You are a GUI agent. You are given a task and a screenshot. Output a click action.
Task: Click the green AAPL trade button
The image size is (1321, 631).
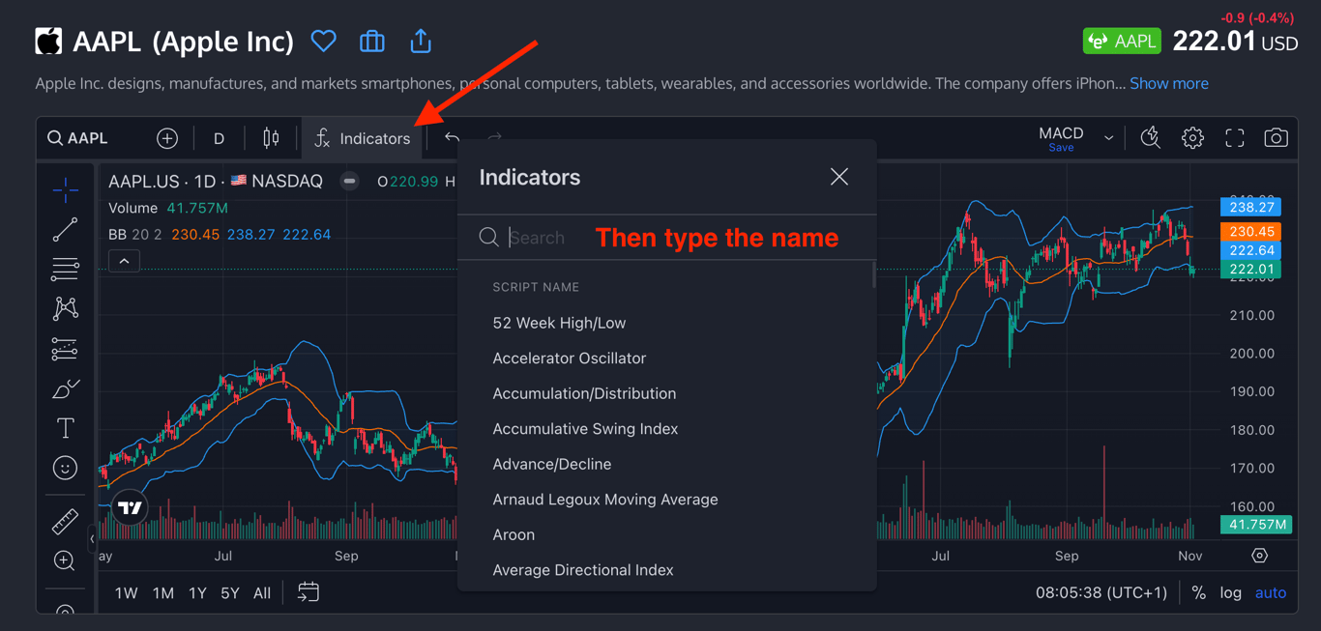pyautogui.click(x=1122, y=42)
